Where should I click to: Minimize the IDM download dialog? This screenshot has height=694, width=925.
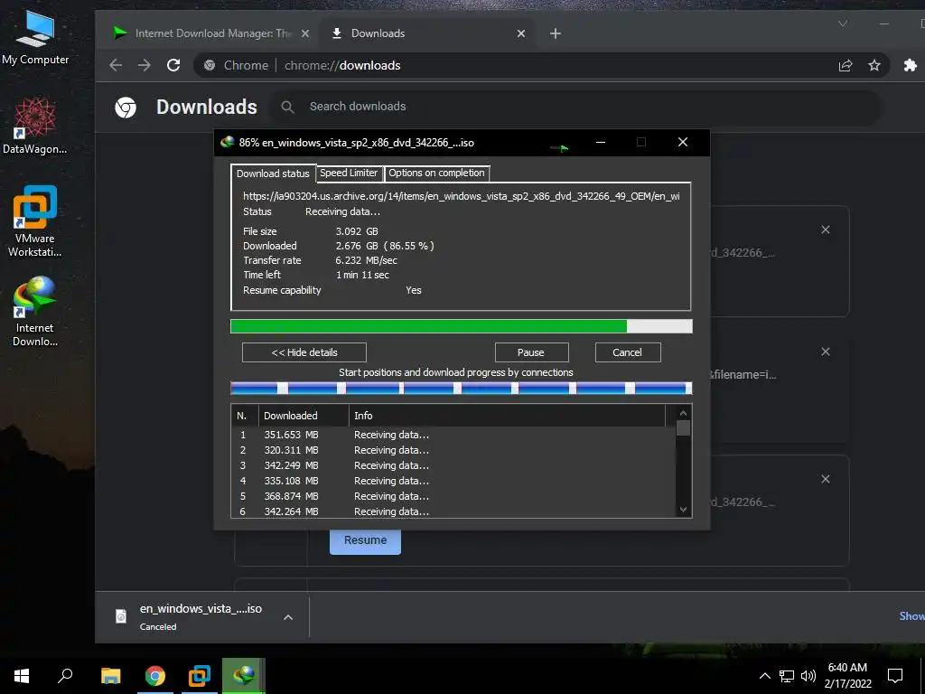(601, 142)
